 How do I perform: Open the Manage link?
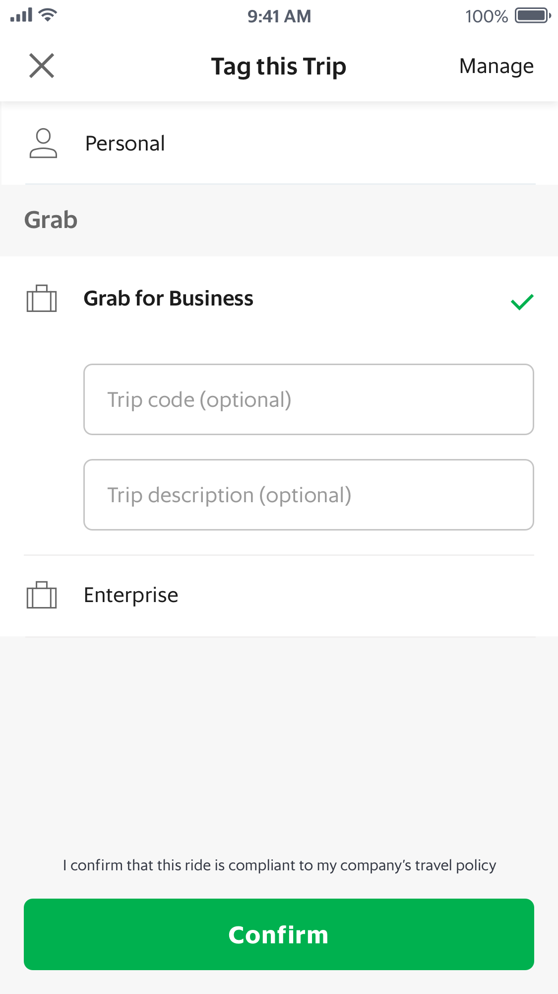coord(496,66)
